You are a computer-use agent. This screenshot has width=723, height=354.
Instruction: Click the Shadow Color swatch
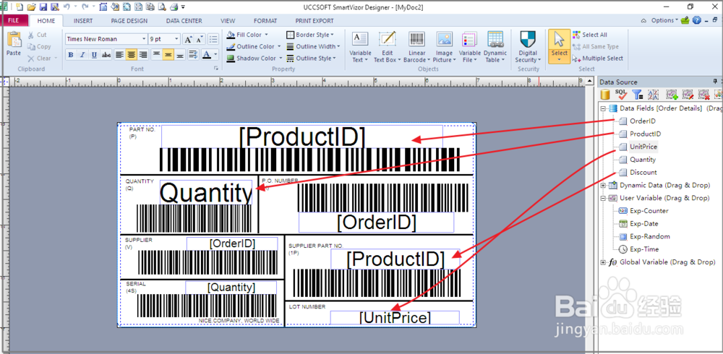[x=231, y=59]
